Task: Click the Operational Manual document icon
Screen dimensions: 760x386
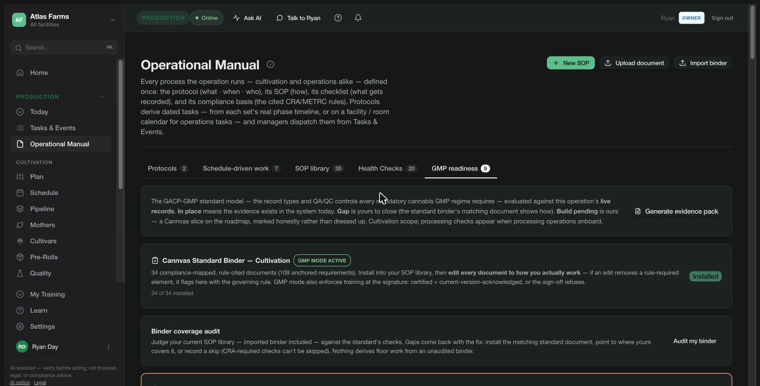Action: [20, 144]
